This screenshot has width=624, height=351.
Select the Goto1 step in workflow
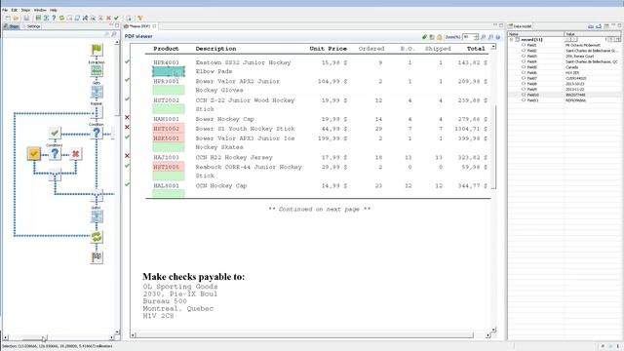pyautogui.click(x=97, y=216)
